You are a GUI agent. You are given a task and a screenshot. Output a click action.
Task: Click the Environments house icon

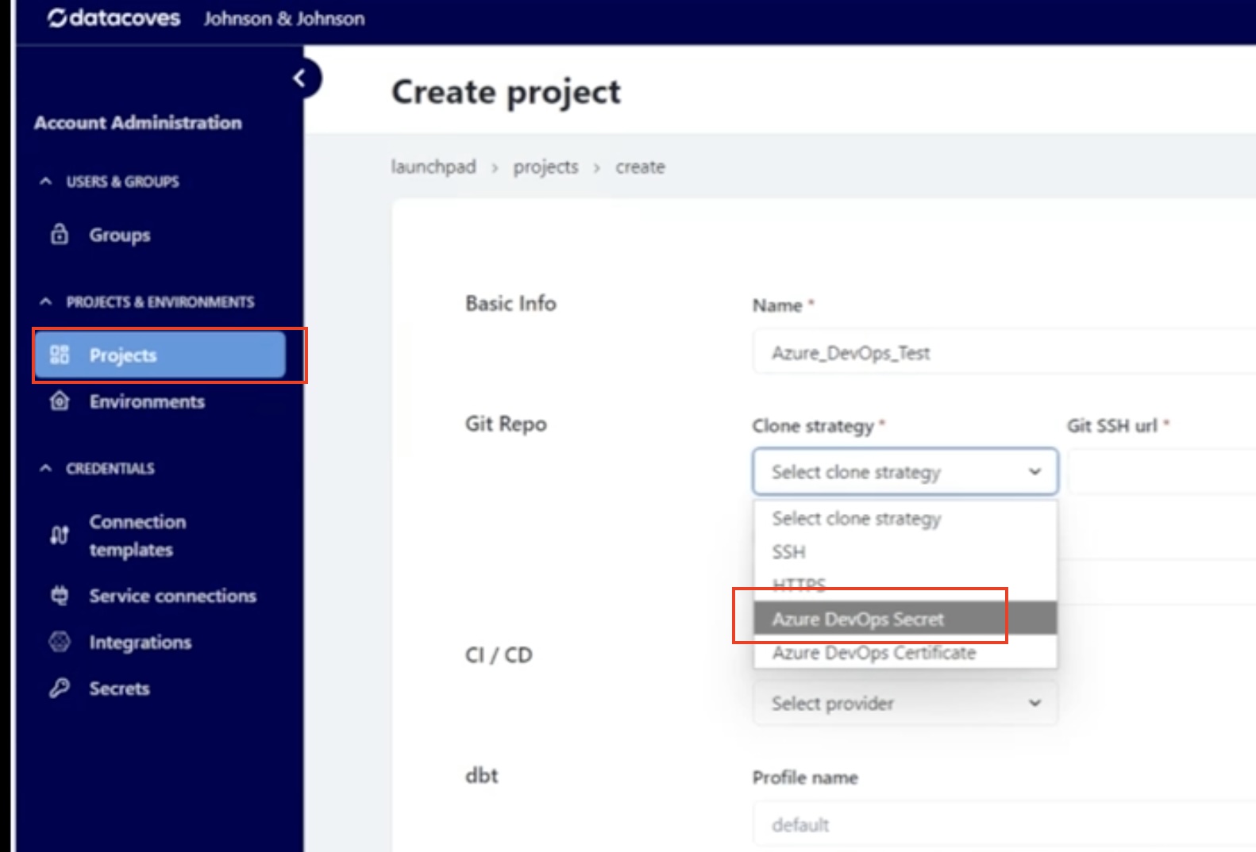pos(60,401)
